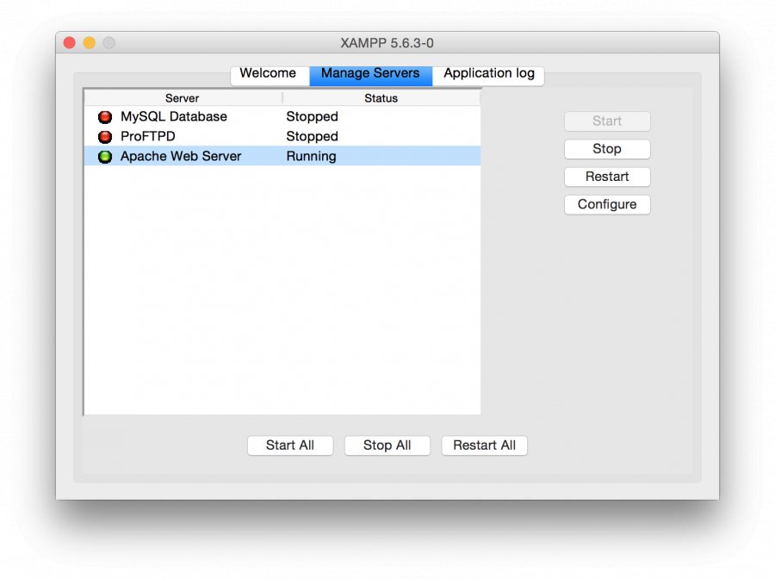
Task: Click the Stop All button
Action: point(387,445)
